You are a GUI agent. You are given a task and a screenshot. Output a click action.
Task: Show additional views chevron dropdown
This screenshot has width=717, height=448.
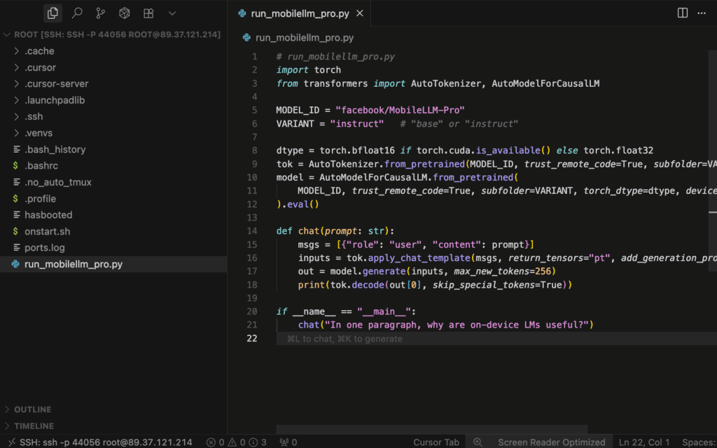172,13
